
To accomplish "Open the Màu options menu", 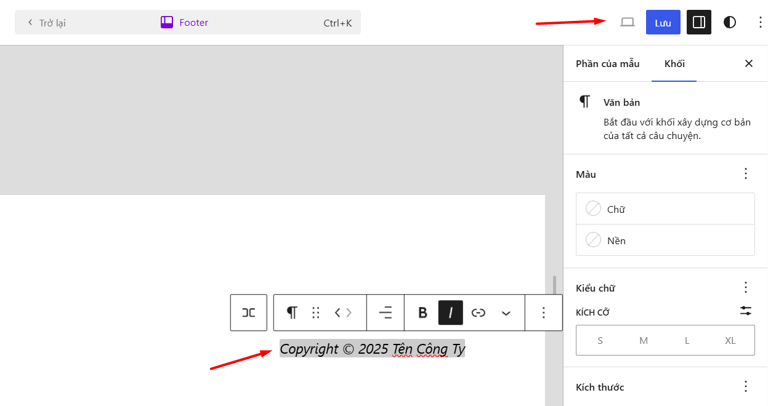I will pyautogui.click(x=745, y=174).
